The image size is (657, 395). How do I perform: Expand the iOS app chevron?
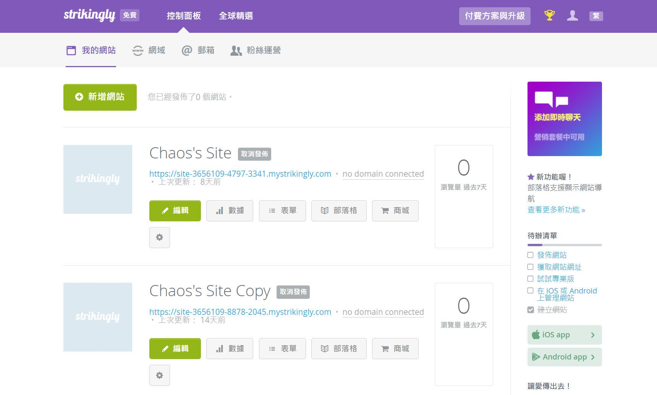tap(593, 335)
